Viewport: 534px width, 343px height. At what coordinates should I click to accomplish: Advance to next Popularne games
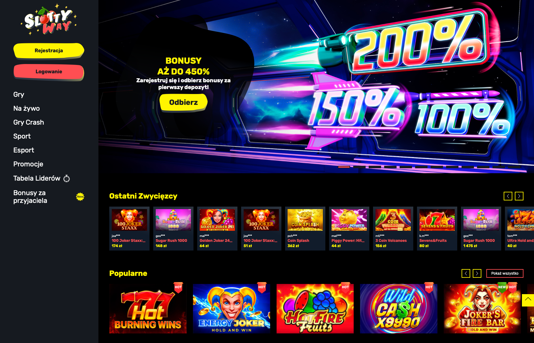pyautogui.click(x=477, y=273)
